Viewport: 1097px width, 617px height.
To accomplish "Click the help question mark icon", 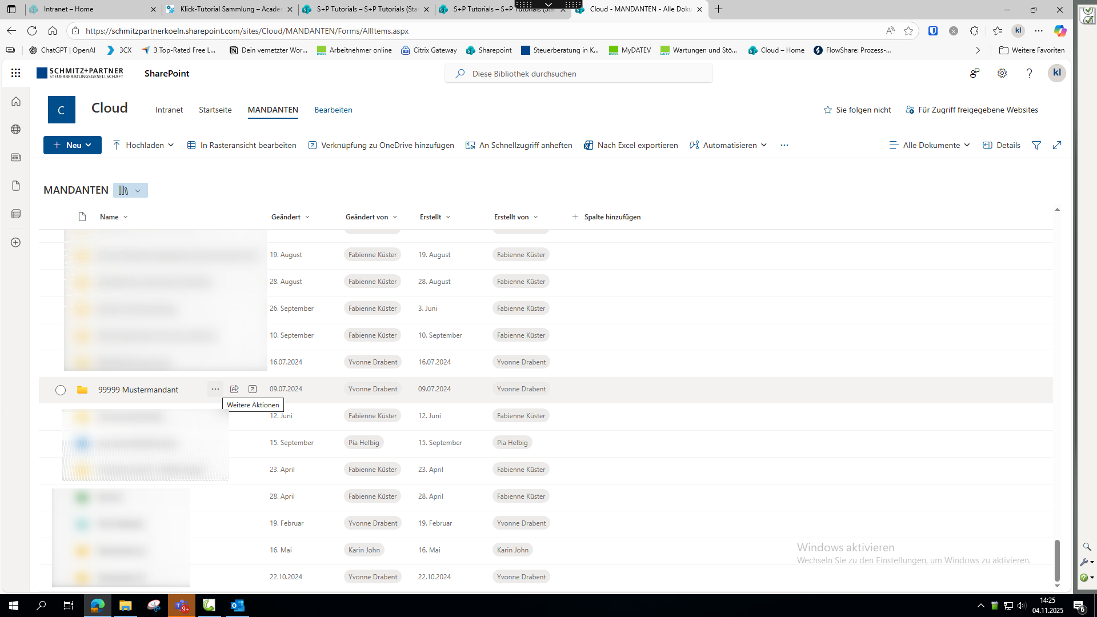I will coord(1029,73).
